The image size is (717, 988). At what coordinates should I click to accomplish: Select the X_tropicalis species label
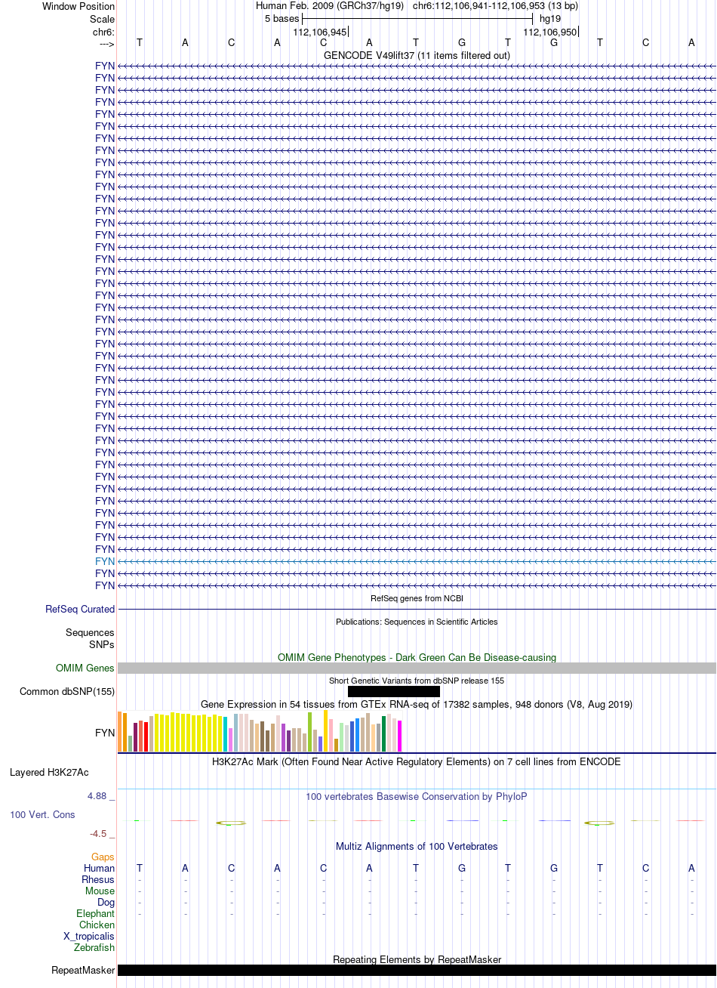coord(89,936)
